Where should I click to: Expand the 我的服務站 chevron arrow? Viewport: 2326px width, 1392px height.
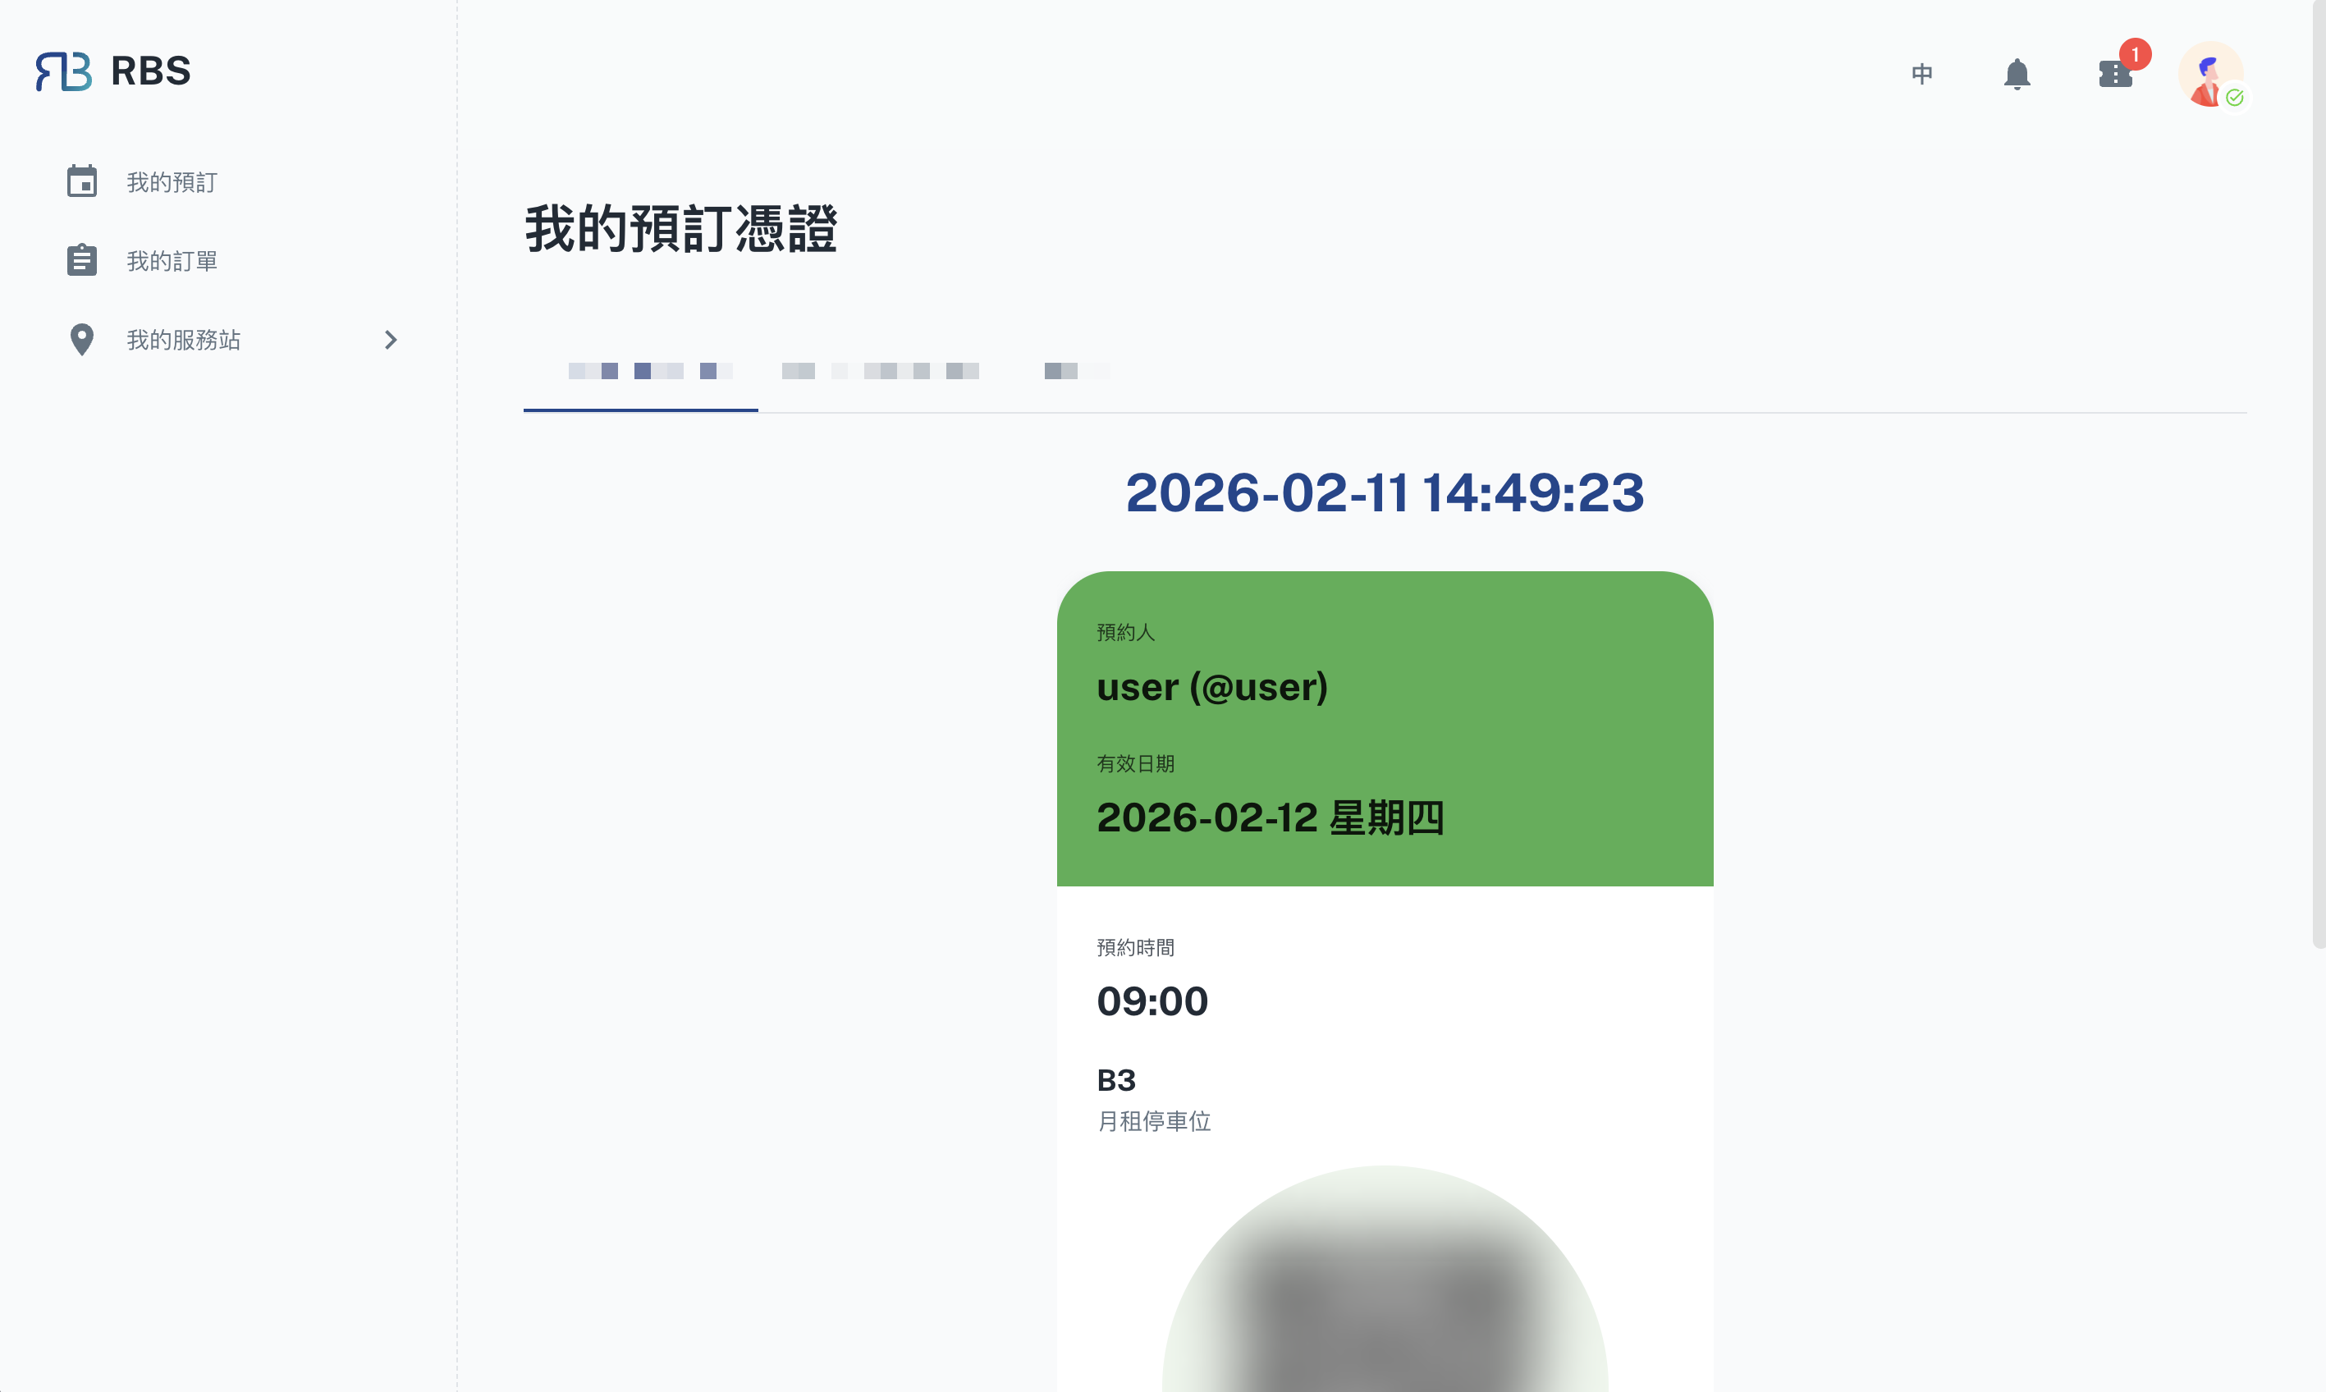(391, 340)
